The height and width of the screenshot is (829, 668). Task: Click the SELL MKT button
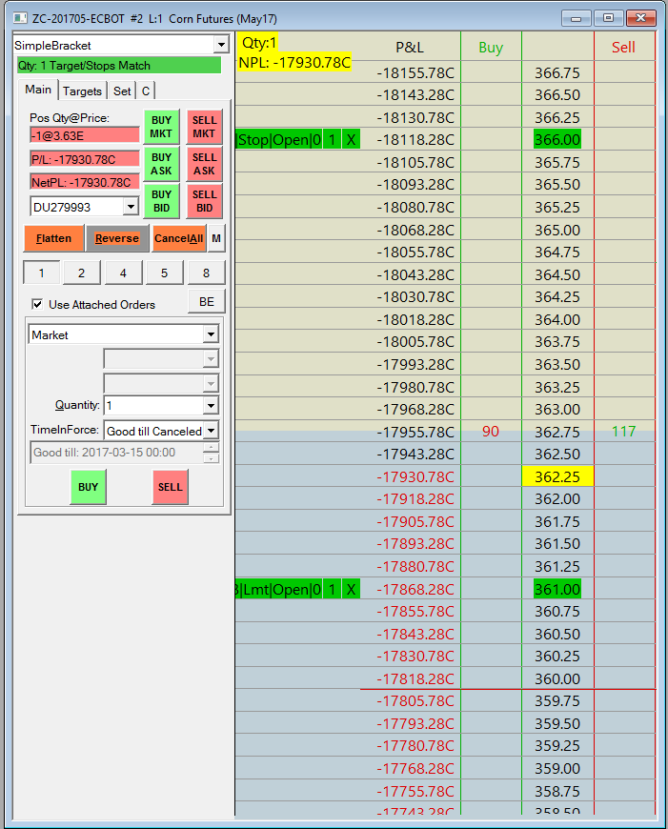(204, 127)
